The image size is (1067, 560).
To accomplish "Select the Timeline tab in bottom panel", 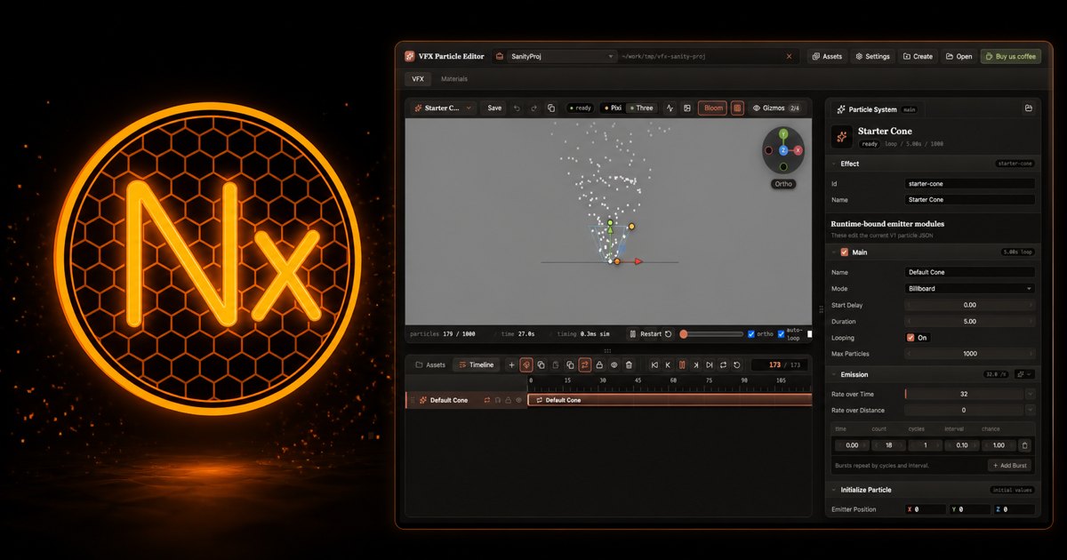I will click(475, 364).
